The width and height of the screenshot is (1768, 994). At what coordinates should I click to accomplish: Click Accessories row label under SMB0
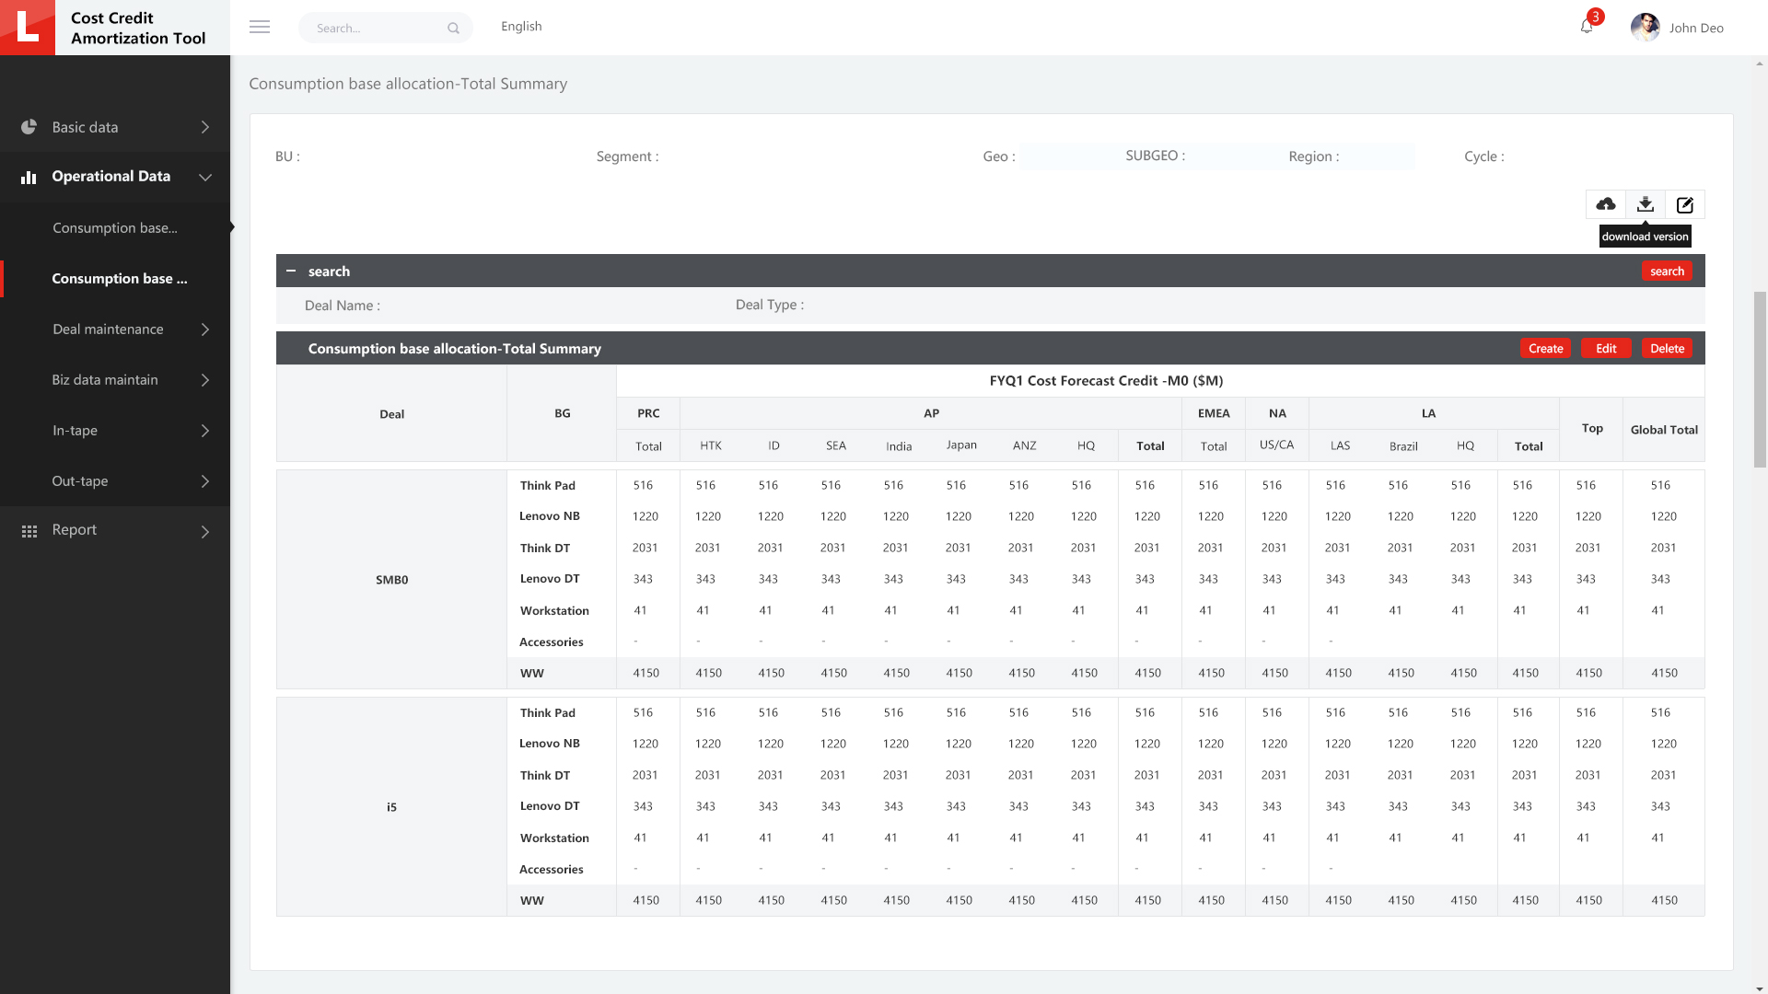coord(551,642)
